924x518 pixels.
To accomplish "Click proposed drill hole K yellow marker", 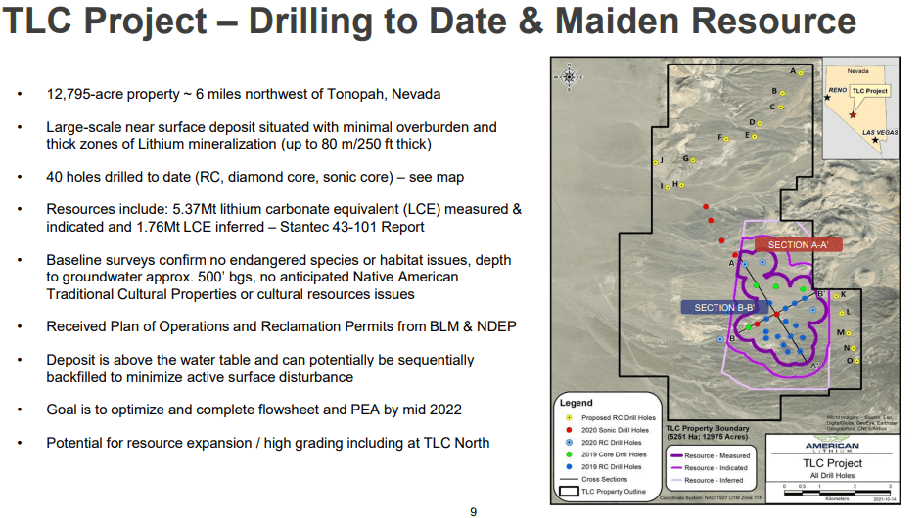I will tap(836, 296).
